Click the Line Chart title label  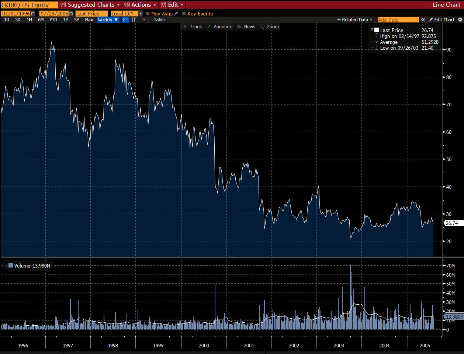(446, 5)
